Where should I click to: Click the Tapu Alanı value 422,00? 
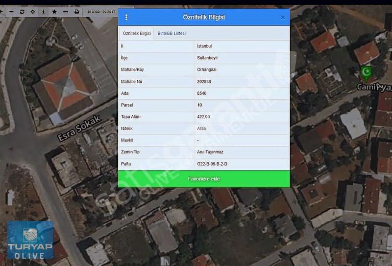[203, 117]
